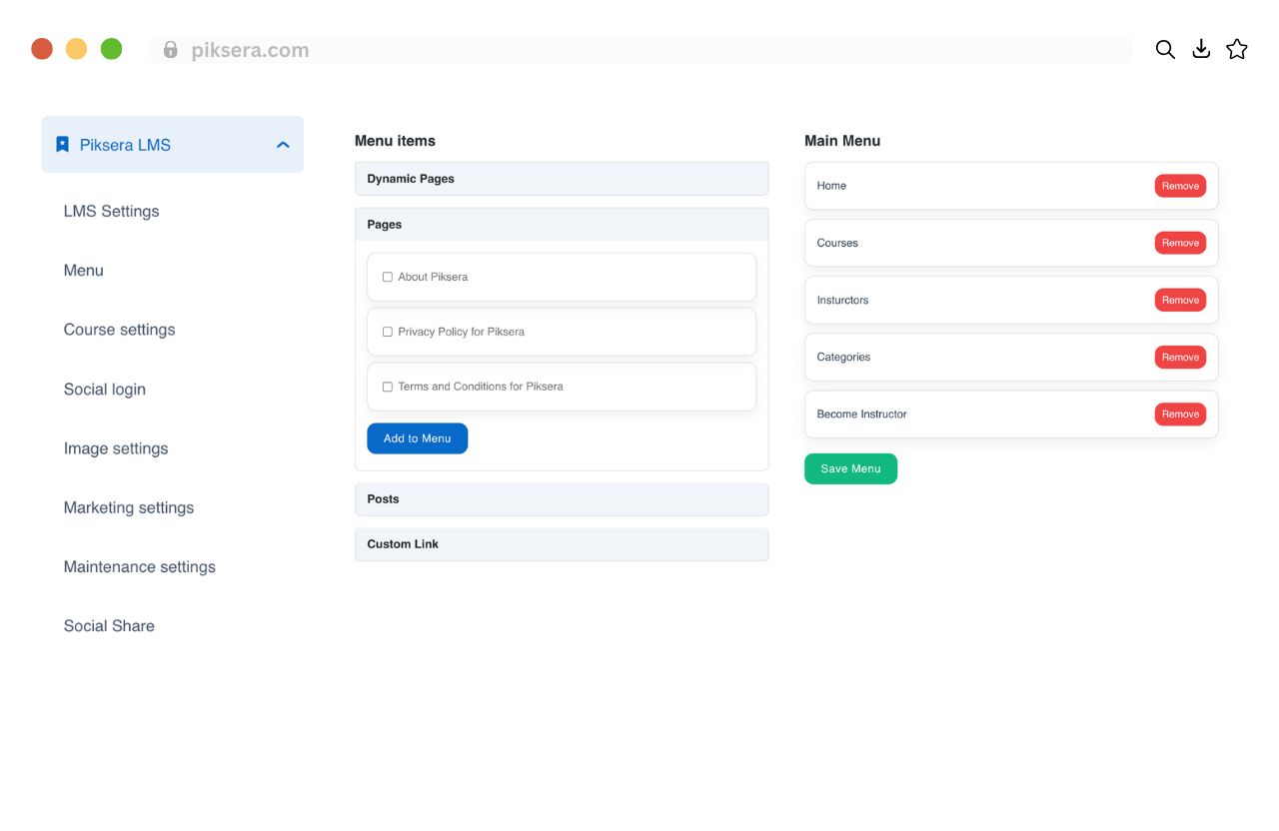Image resolution: width=1279 pixels, height=831 pixels.
Task: Open LMS Settings in the sidebar
Action: [111, 211]
